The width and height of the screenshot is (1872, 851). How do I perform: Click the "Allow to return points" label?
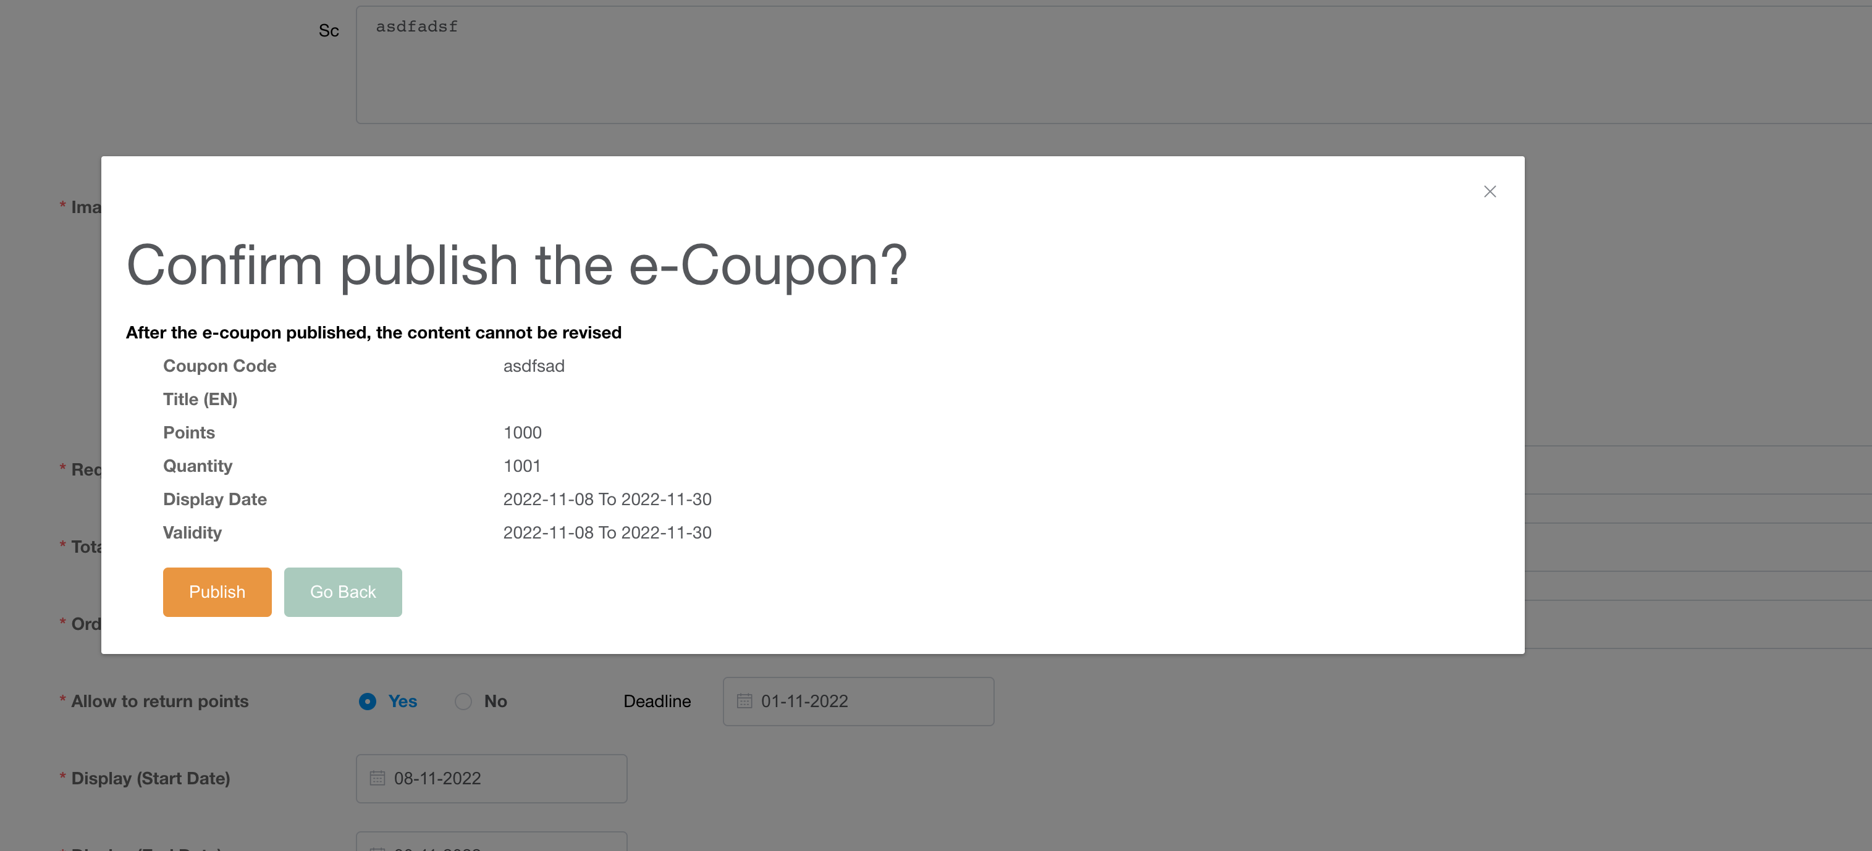[159, 702]
